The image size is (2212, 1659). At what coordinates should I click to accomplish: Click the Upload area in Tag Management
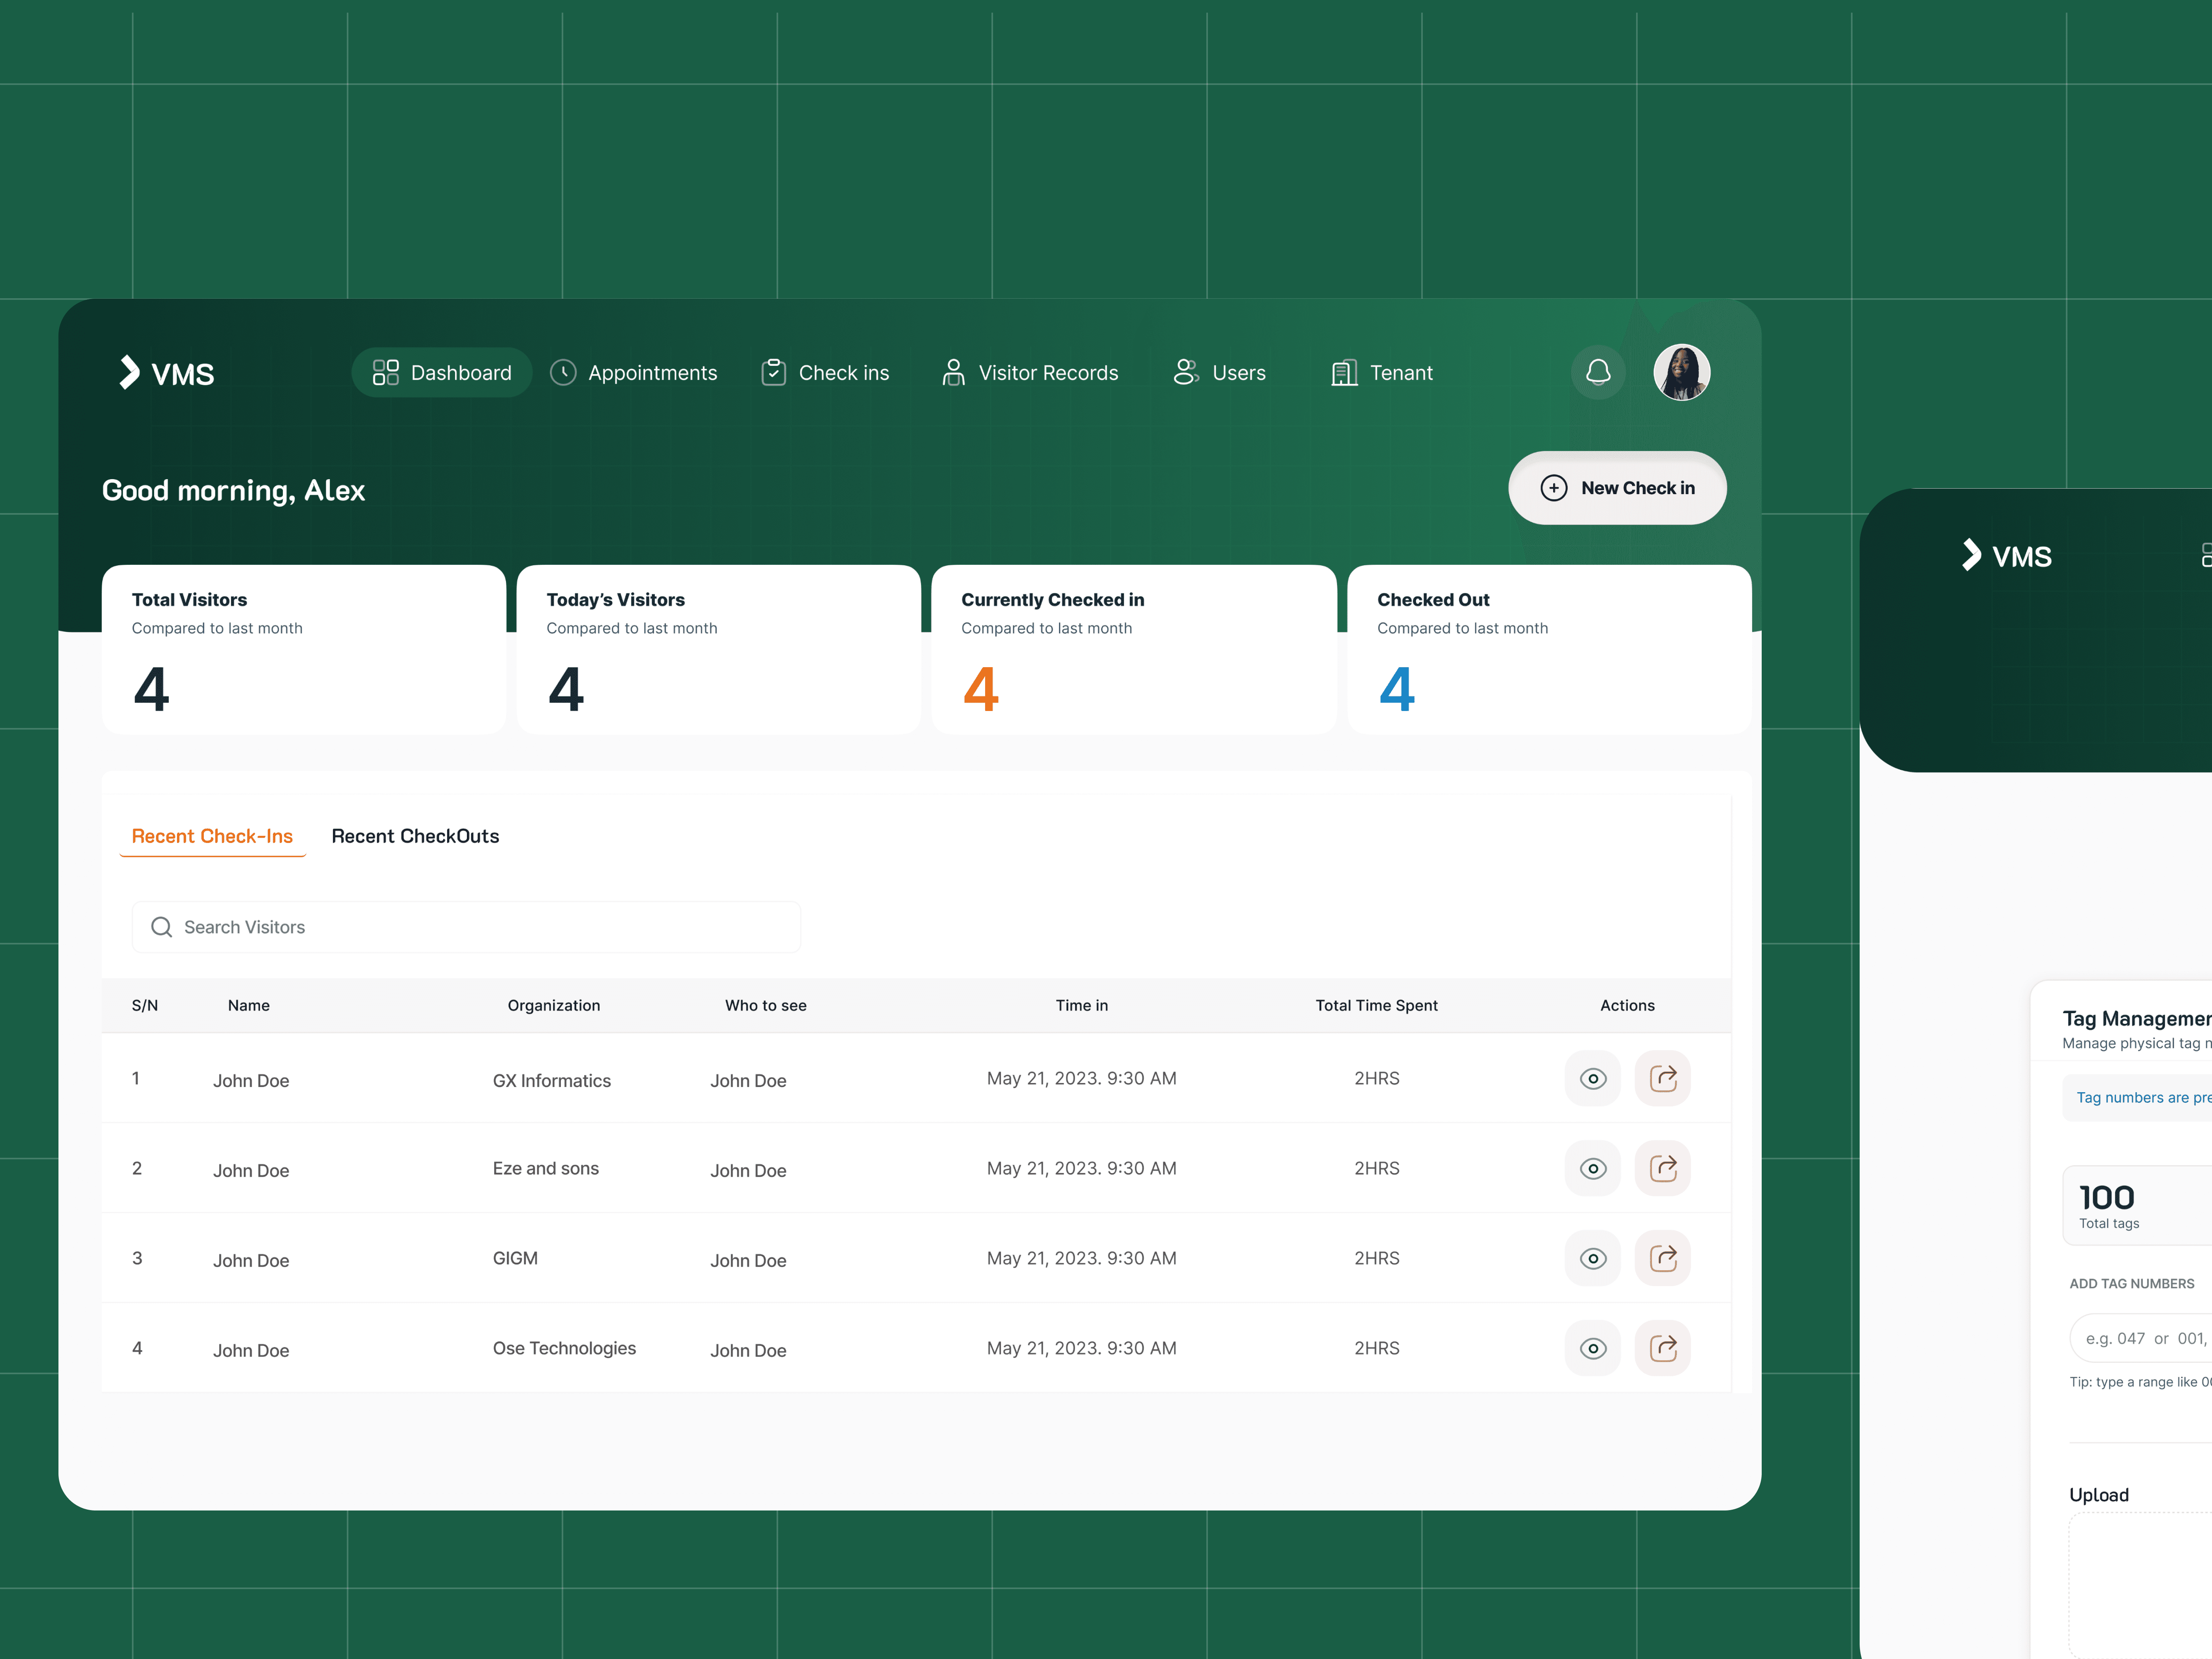coord(2140,1585)
